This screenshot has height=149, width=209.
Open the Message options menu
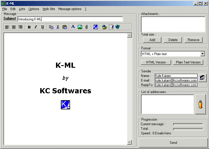click(x=70, y=9)
